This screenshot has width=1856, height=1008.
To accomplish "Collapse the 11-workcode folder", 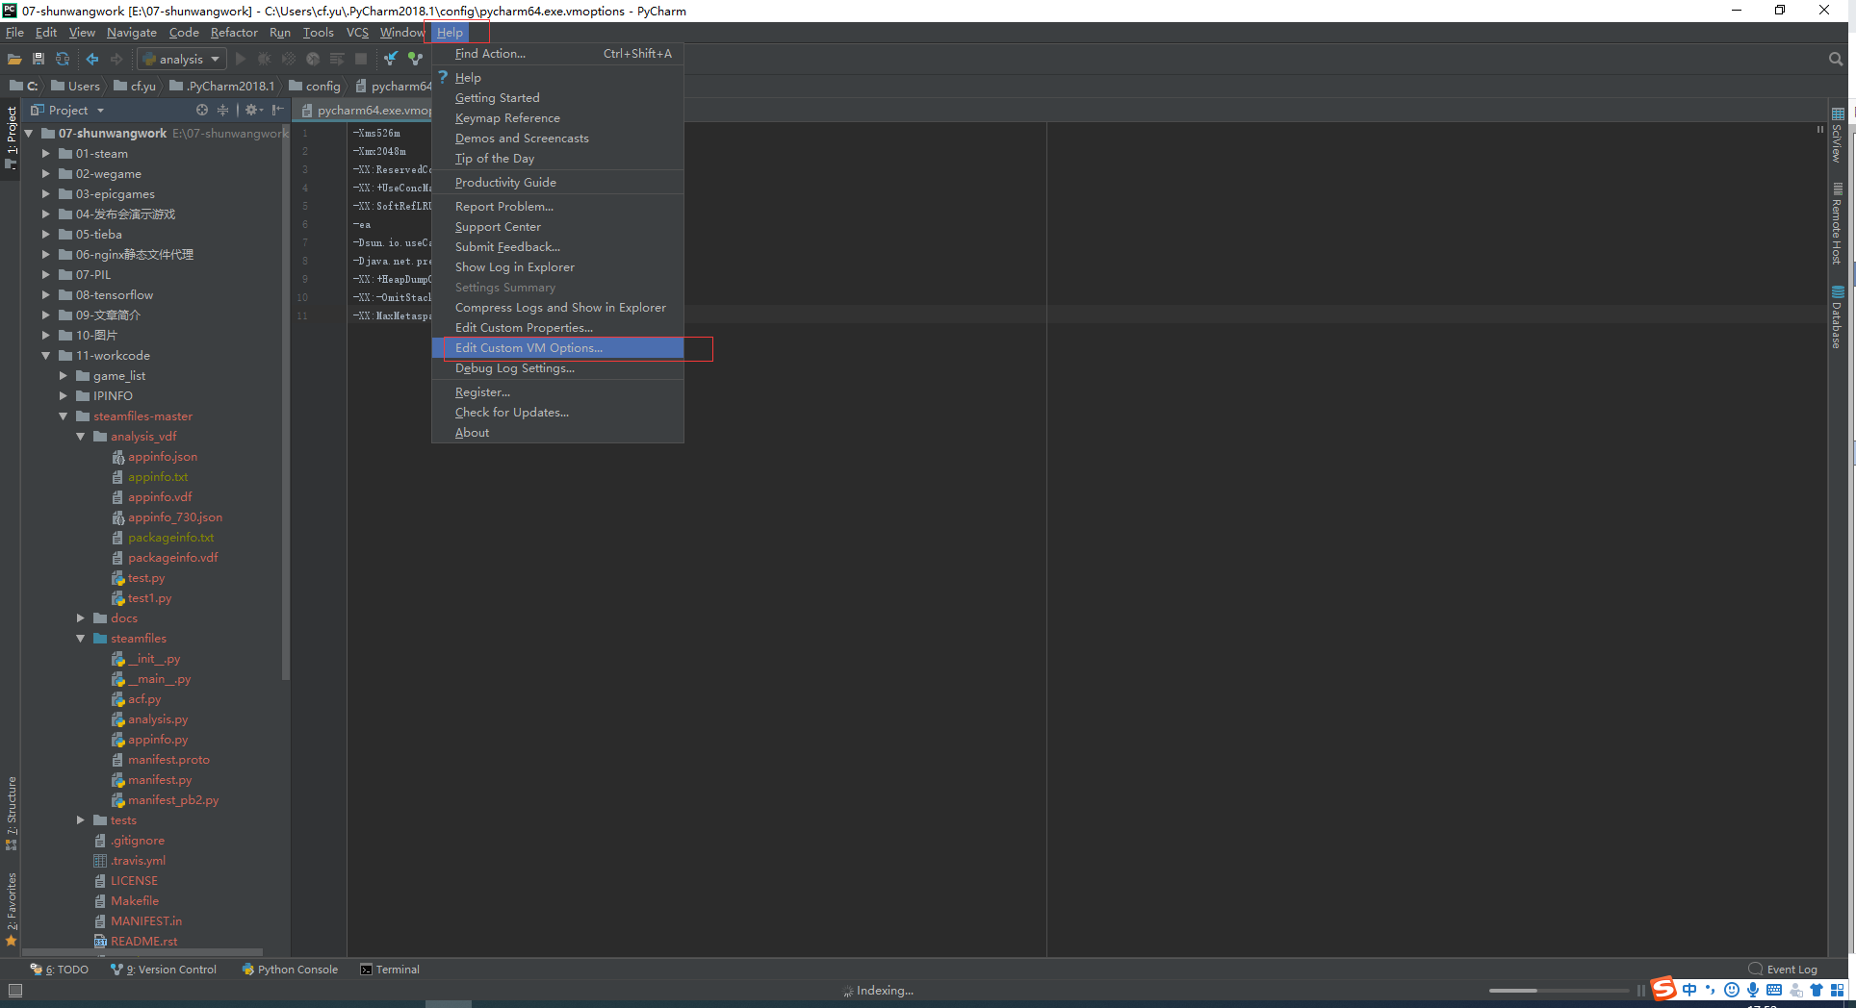I will 45,356.
